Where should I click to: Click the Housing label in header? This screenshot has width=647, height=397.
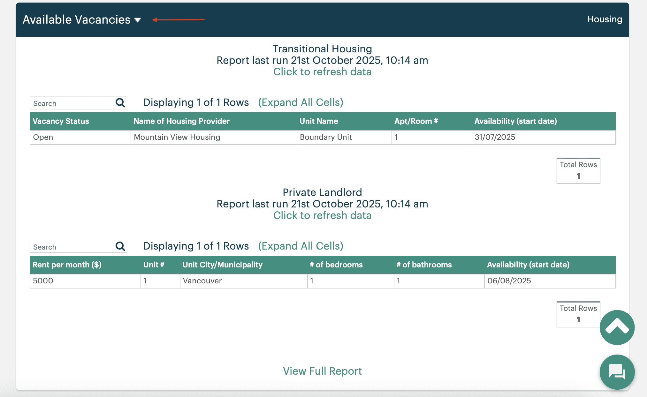click(x=605, y=19)
